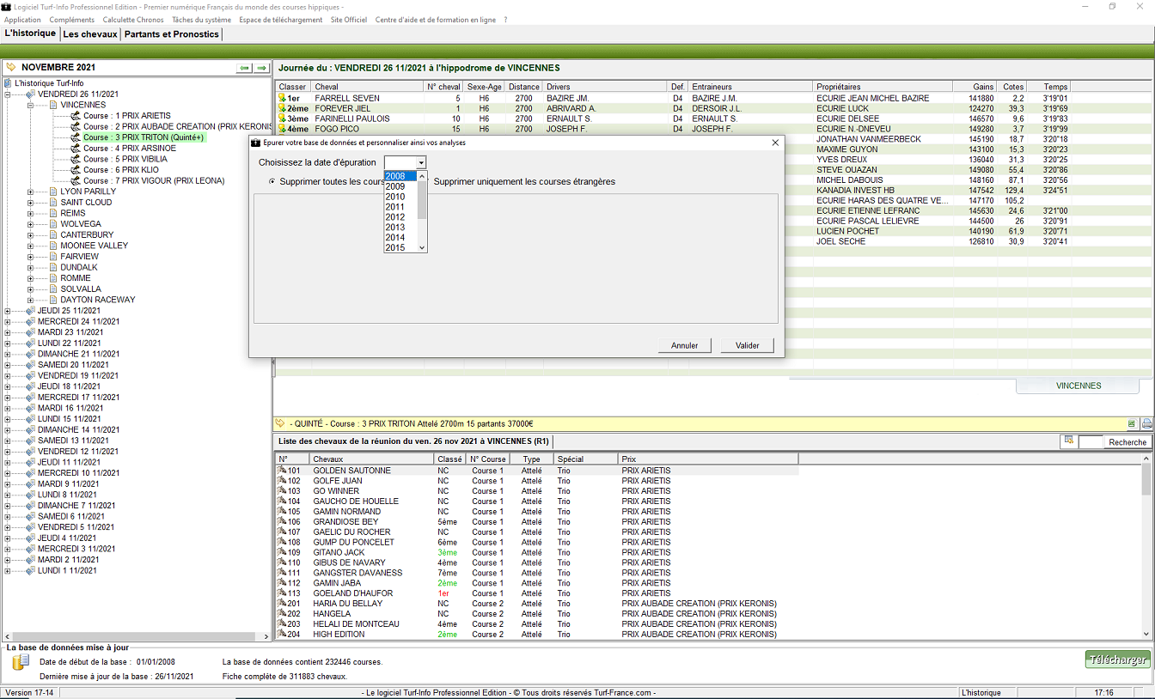Click the trophy icon of 3ème FARINELLI PAULOIS

pyautogui.click(x=281, y=119)
